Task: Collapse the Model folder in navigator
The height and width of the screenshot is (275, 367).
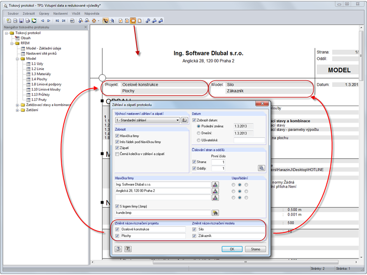Action: tap(17, 59)
